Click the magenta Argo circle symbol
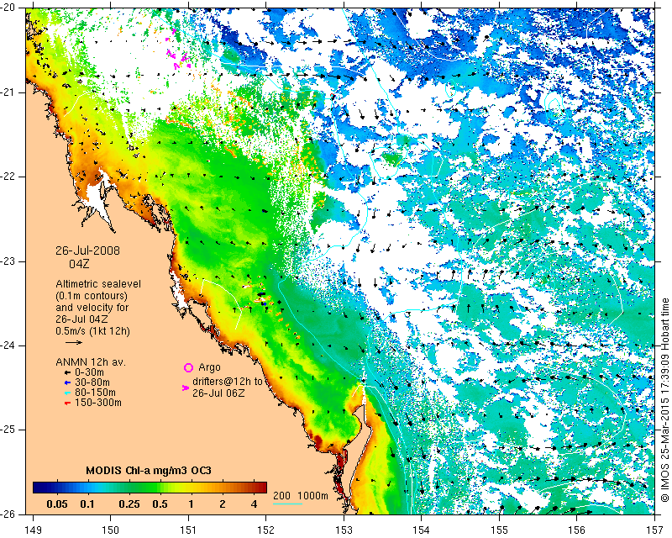The width and height of the screenshot is (672, 538). (x=188, y=367)
